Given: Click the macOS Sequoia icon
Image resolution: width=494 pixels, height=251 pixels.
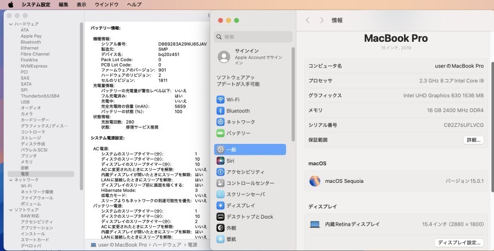Looking at the screenshot, I should 315,181.
